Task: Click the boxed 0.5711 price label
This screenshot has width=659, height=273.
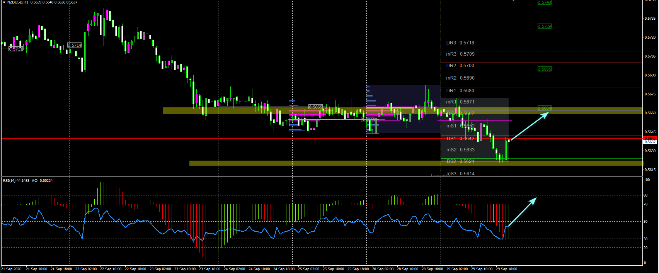Action: tap(16, 49)
